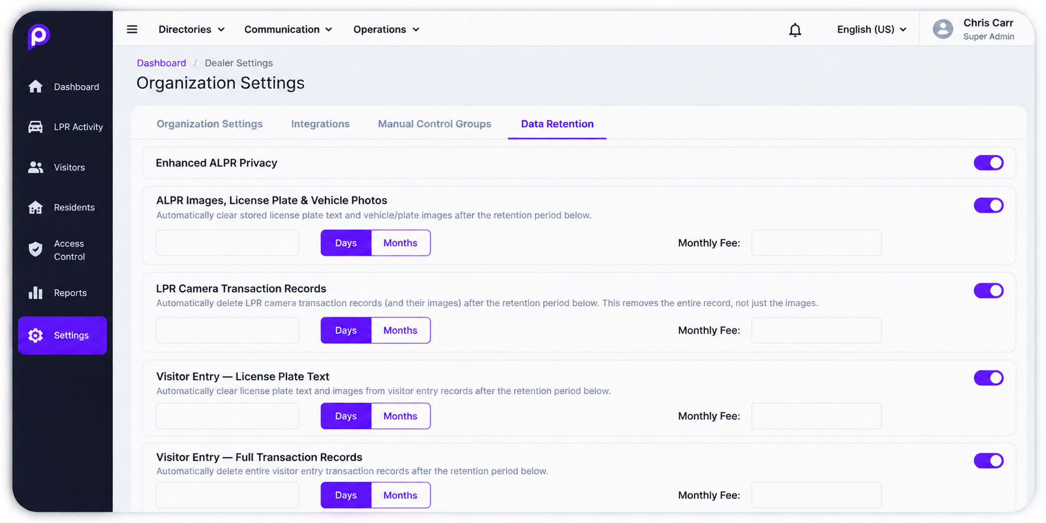
Task: Focus LPR Camera retention period field
Action: pos(227,330)
